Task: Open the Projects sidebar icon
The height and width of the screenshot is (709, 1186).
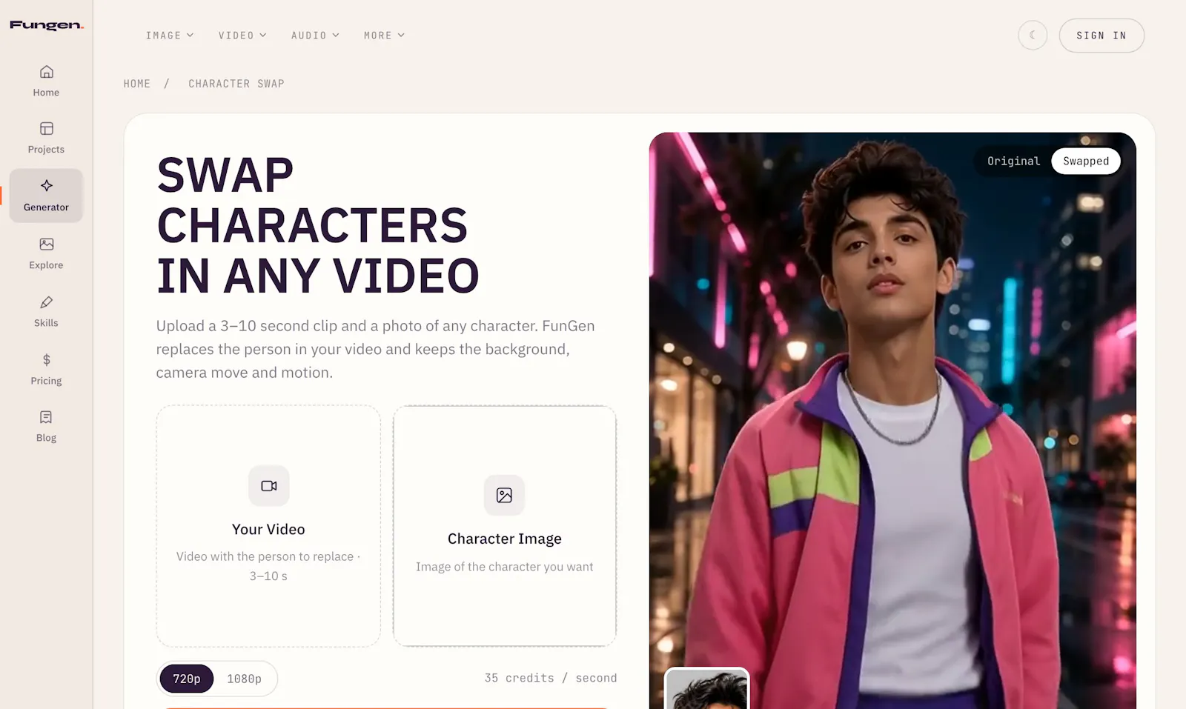Action: 46,129
